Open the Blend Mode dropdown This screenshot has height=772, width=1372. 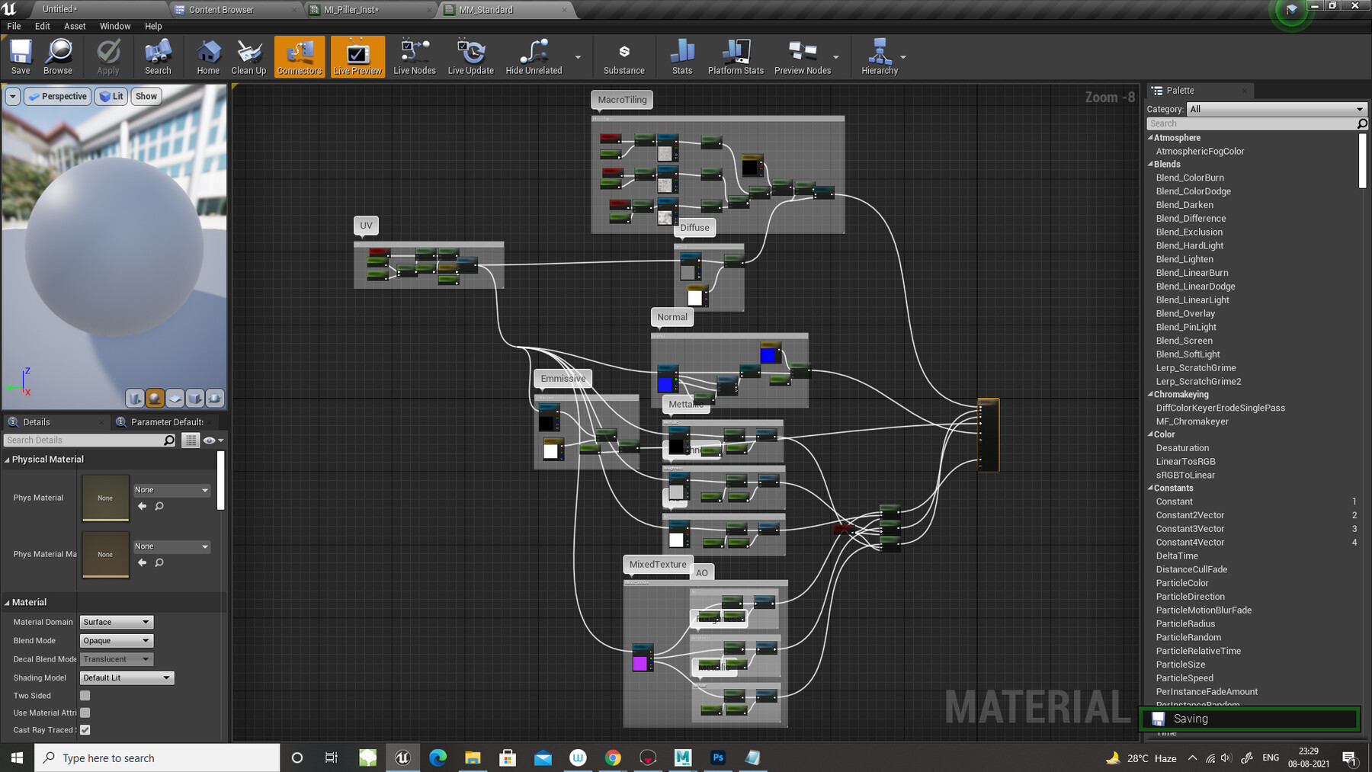(x=116, y=640)
